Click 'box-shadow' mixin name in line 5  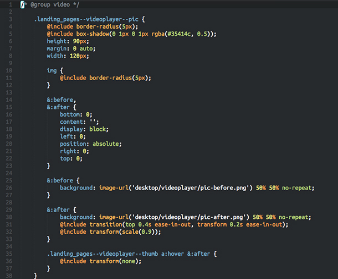point(93,34)
